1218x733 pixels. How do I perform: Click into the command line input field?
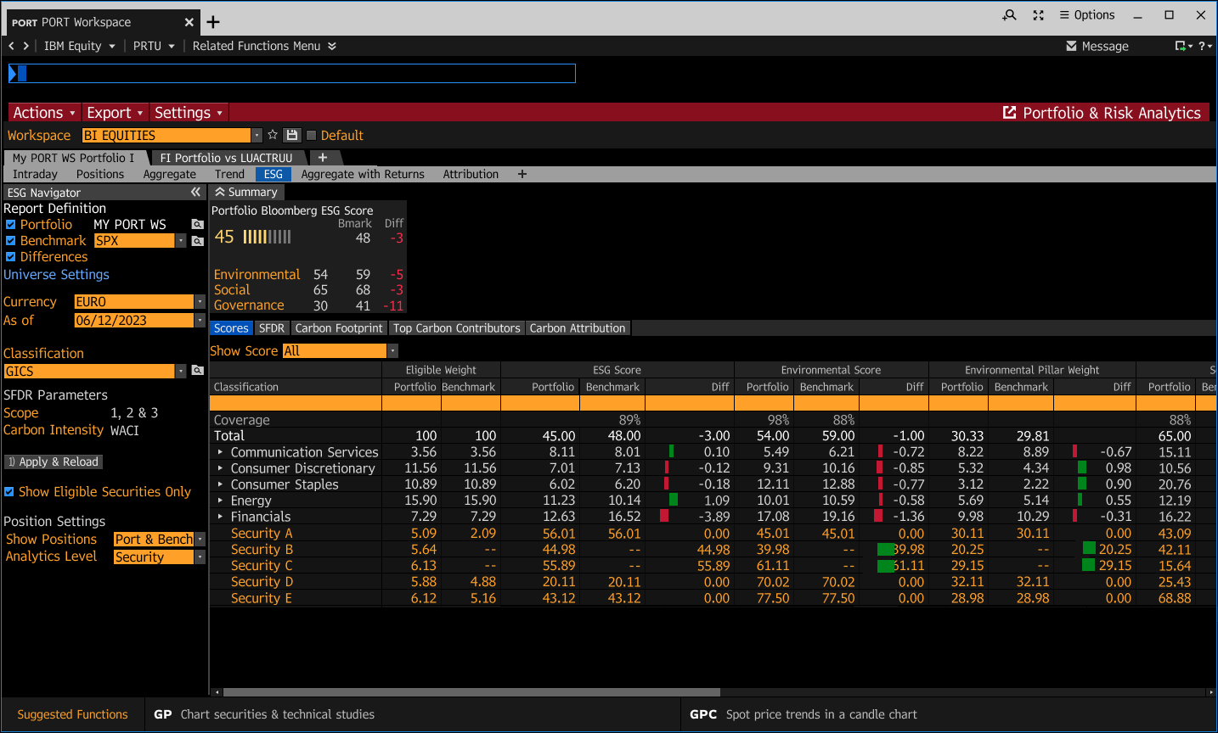click(x=292, y=74)
